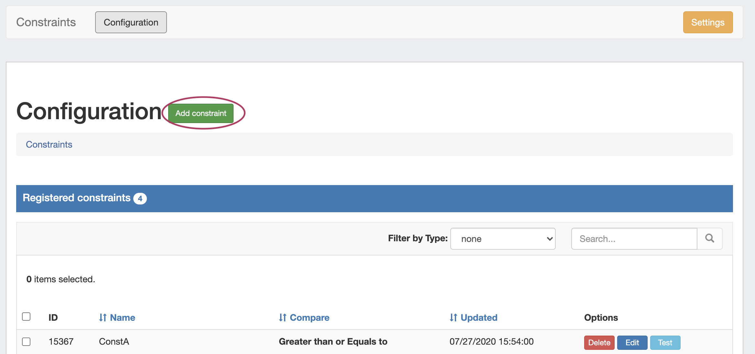This screenshot has width=755, height=354.
Task: Click the search magnifier icon button
Action: tap(709, 239)
